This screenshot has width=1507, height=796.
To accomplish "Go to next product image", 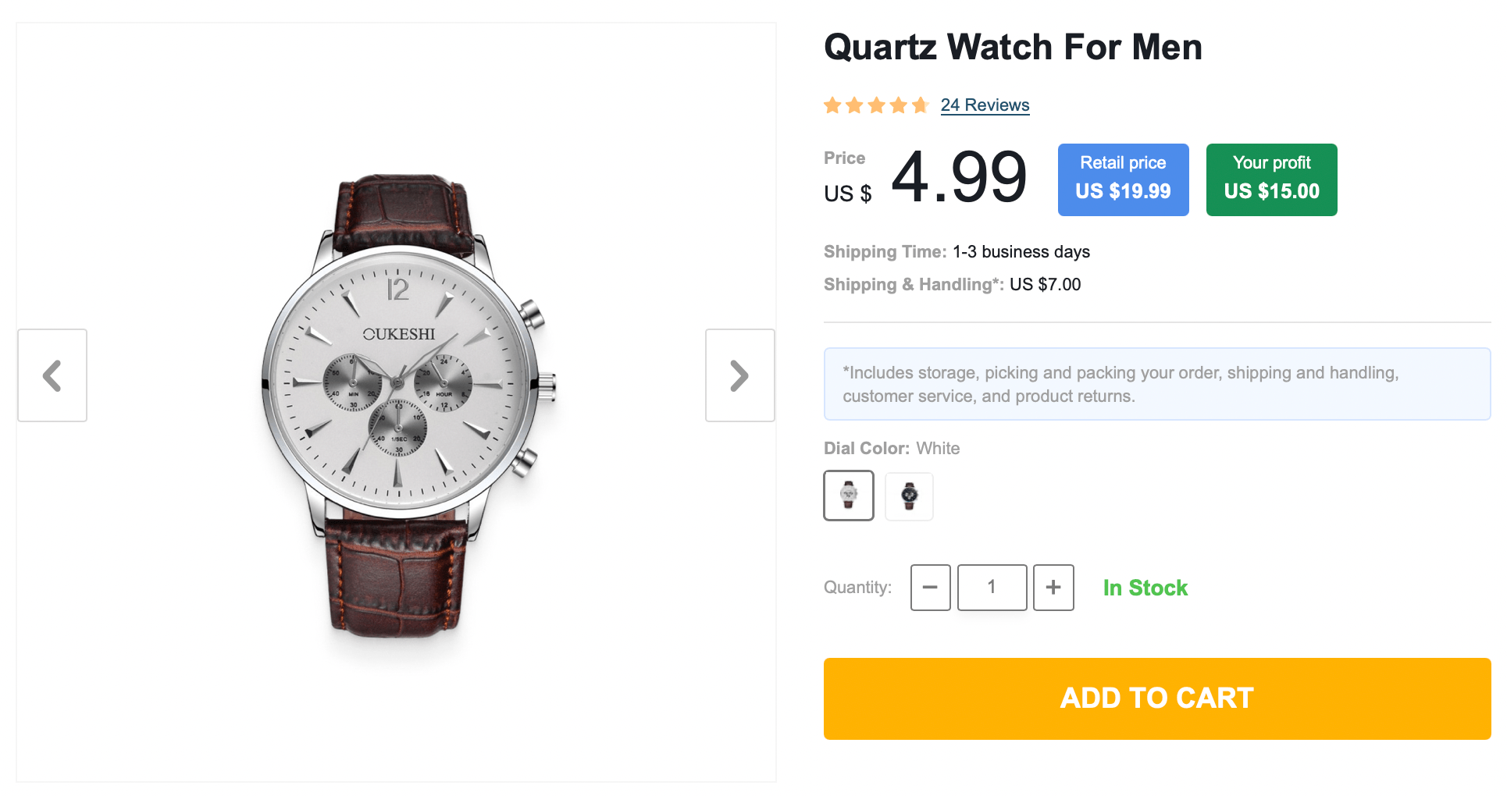I will click(x=739, y=375).
